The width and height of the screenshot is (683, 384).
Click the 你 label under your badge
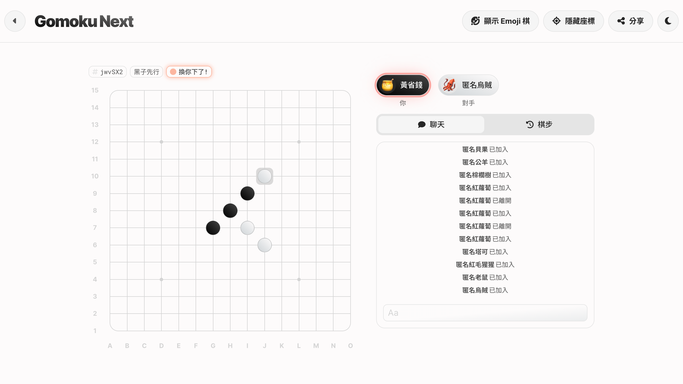click(x=403, y=103)
